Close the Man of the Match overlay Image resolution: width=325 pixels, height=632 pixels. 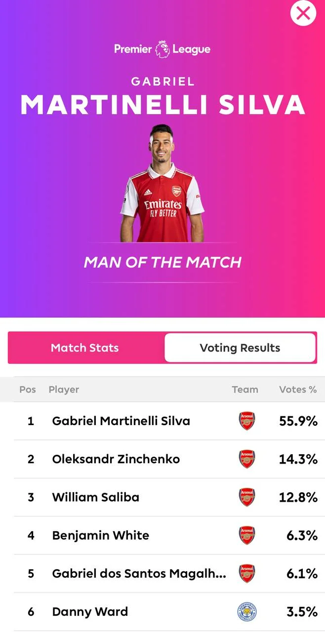pyautogui.click(x=303, y=13)
